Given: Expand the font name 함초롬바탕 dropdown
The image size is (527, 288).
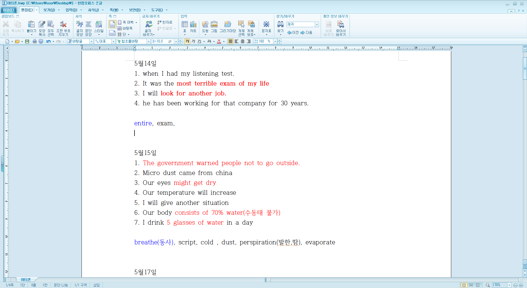Looking at the screenshot, I should (x=148, y=41).
